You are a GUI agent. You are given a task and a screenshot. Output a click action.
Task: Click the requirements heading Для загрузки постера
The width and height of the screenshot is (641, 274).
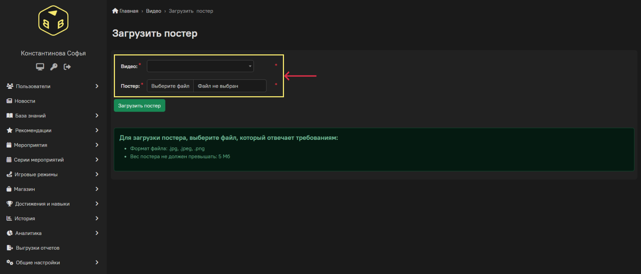coord(228,138)
